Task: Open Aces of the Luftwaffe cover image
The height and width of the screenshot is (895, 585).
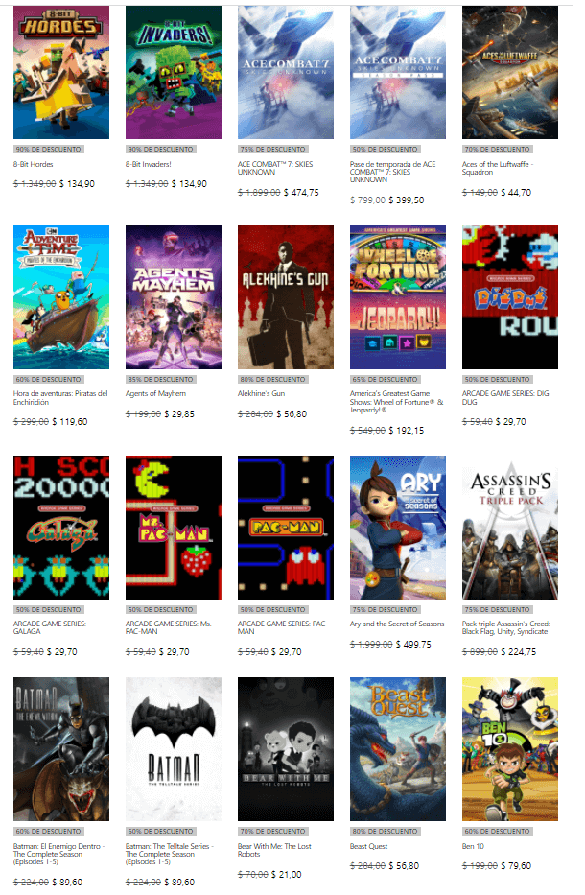Action: pos(509,73)
